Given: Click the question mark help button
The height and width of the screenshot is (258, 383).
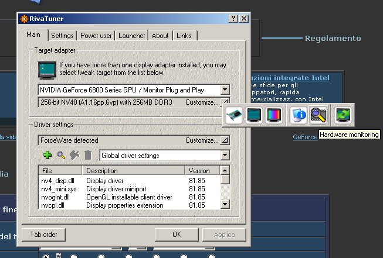Looking at the screenshot, I should [x=233, y=19].
